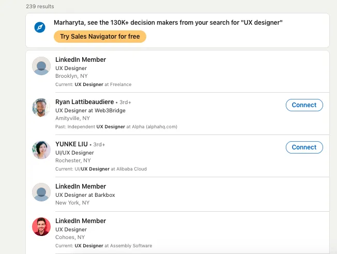Click the 3rd+ badge beside Ryan Lattibeaudiere
The width and height of the screenshot is (337, 254).
[x=125, y=103]
